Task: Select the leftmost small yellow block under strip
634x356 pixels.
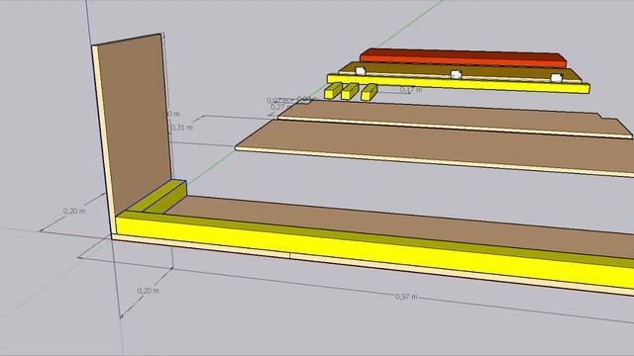Action: [333, 91]
